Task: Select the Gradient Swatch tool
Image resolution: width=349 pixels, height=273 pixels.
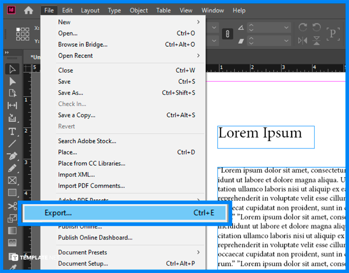Action: pos(12,230)
